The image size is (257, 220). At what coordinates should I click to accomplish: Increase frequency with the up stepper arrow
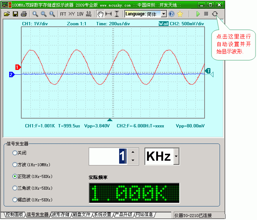133,152
